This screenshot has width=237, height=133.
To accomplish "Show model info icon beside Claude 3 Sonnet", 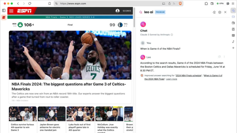I will click(172, 35).
